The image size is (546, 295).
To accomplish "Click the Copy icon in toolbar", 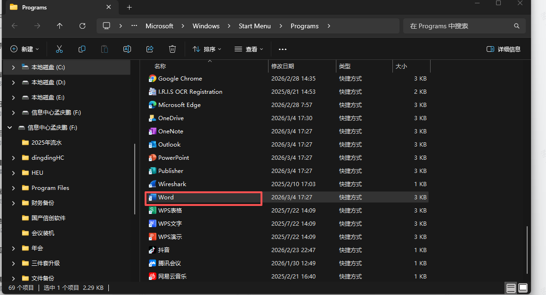I will click(82, 49).
